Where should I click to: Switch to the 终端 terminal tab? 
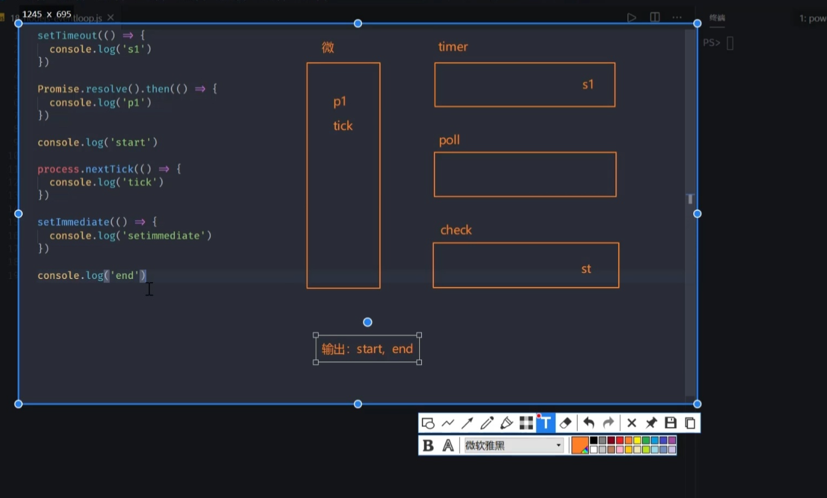[717, 18]
